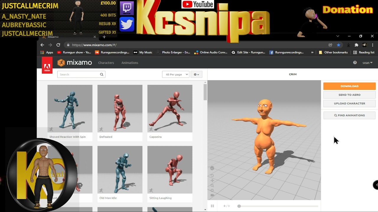Click the reset rotation icon in viewer

tap(212, 175)
